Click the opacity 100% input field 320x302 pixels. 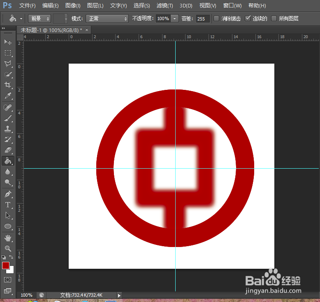pyautogui.click(x=163, y=18)
